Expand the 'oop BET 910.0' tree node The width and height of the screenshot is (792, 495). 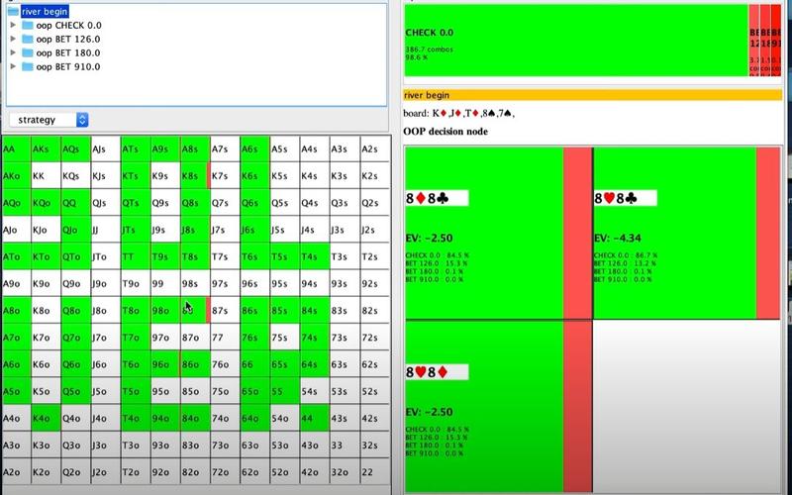click(13, 66)
